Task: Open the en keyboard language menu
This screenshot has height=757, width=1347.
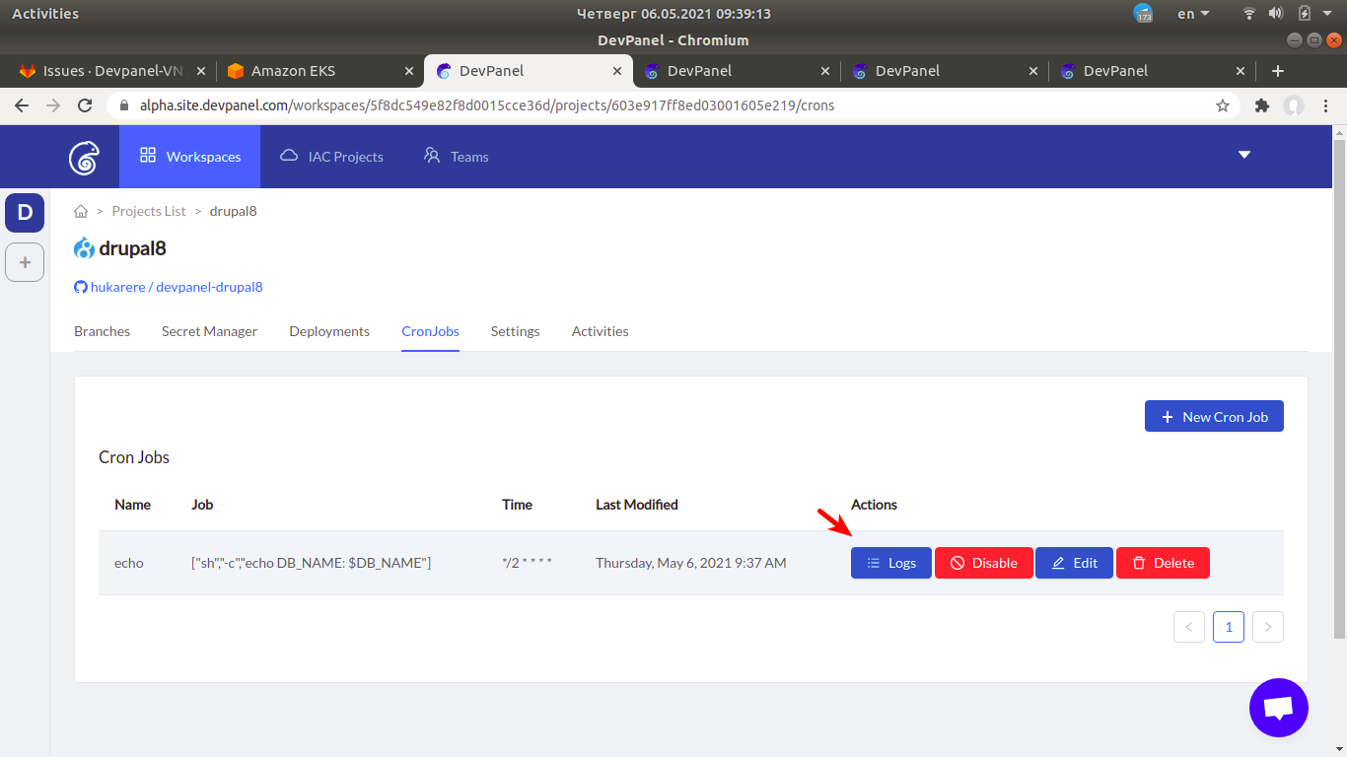Action: [1192, 14]
